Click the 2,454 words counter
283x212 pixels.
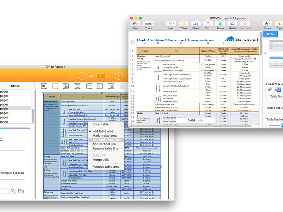tap(196, 120)
